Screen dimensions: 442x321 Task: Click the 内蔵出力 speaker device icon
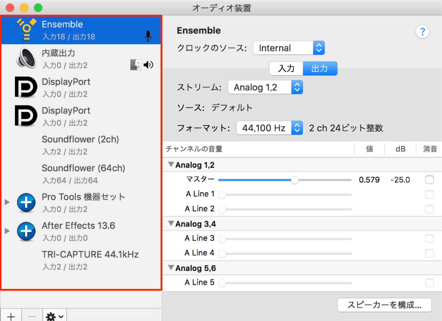click(26, 58)
